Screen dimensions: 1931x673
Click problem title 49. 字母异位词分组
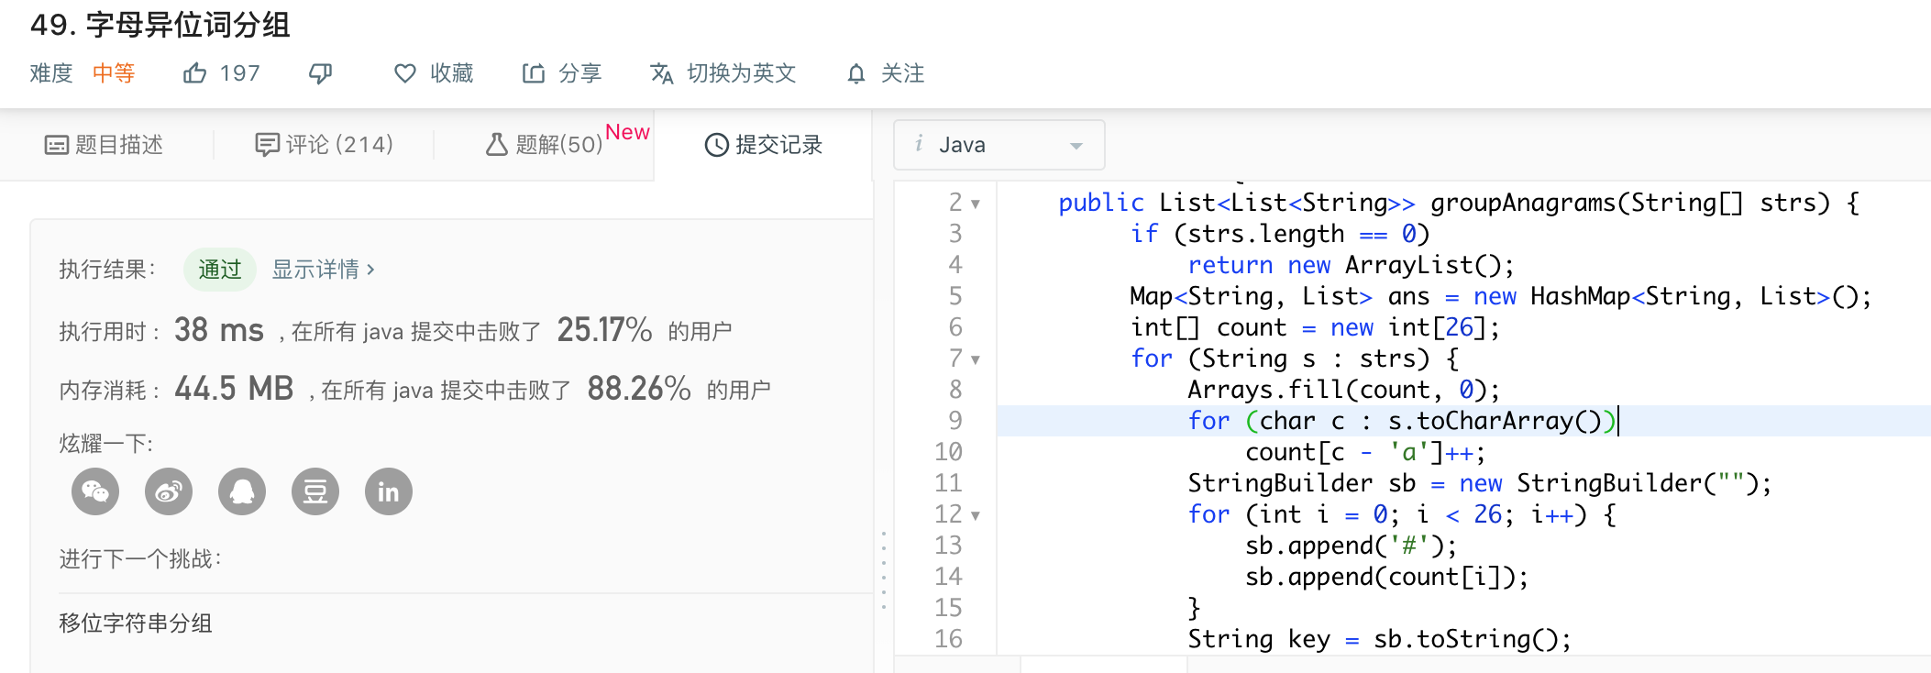160,25
